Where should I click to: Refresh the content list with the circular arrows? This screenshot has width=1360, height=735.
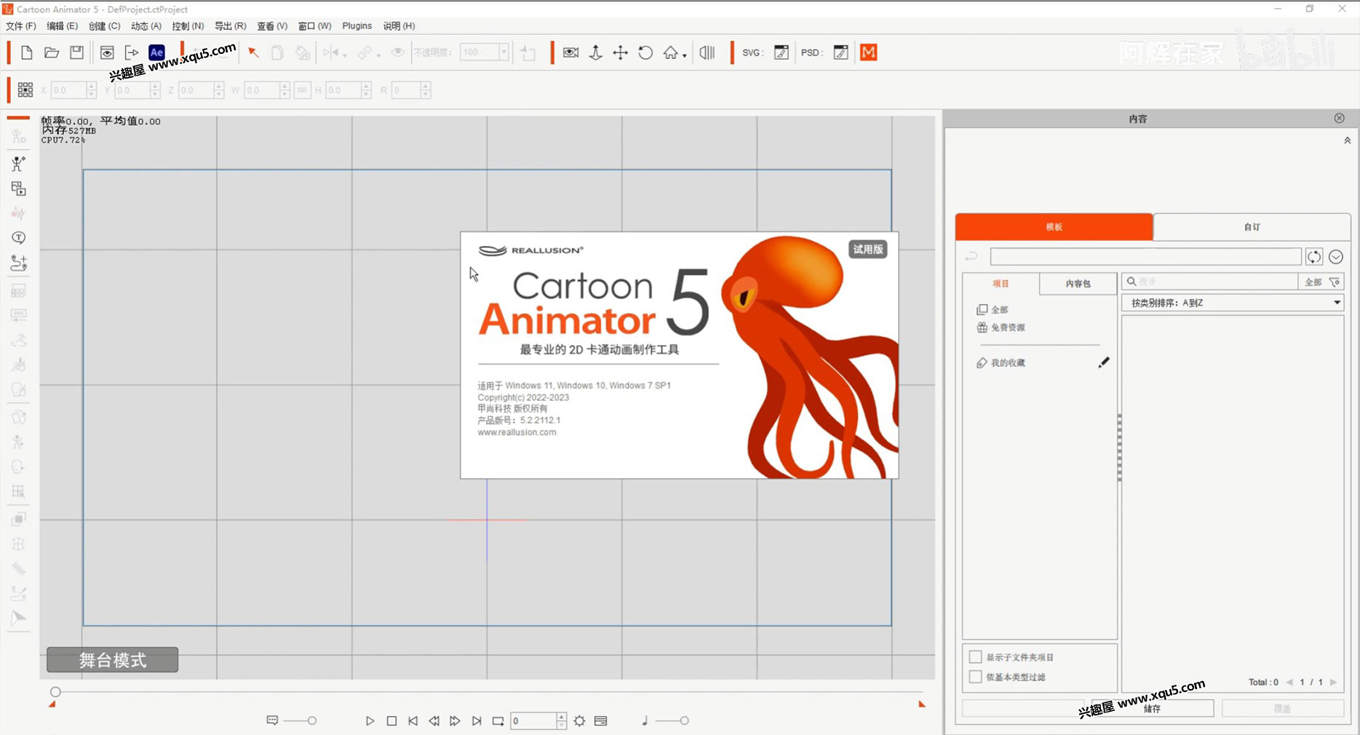[x=1313, y=257]
